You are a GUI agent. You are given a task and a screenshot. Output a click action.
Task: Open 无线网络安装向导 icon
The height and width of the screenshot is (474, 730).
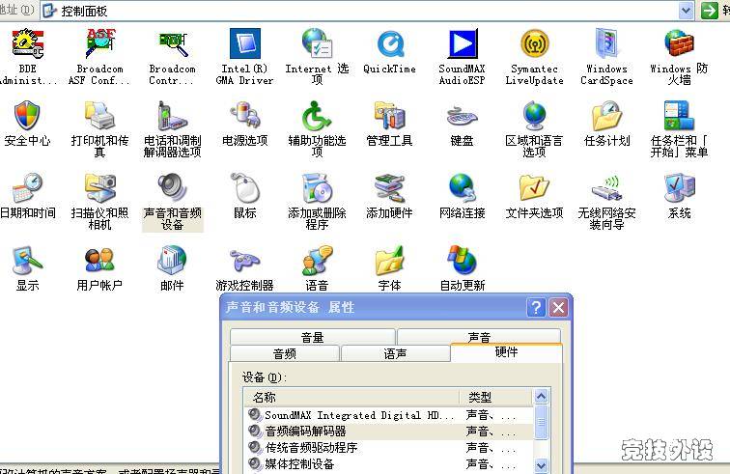pyautogui.click(x=606, y=188)
